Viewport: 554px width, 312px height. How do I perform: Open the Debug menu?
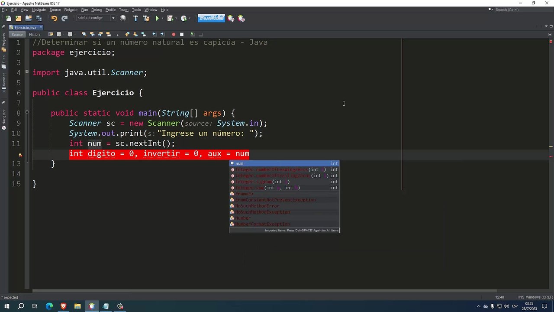coord(97,10)
